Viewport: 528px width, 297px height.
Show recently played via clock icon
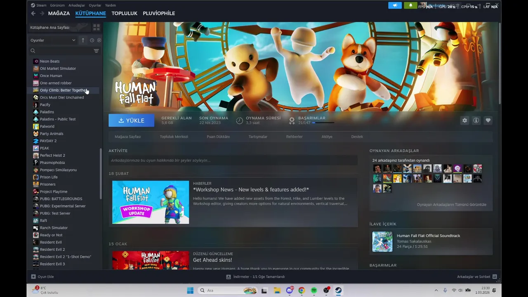point(92,40)
